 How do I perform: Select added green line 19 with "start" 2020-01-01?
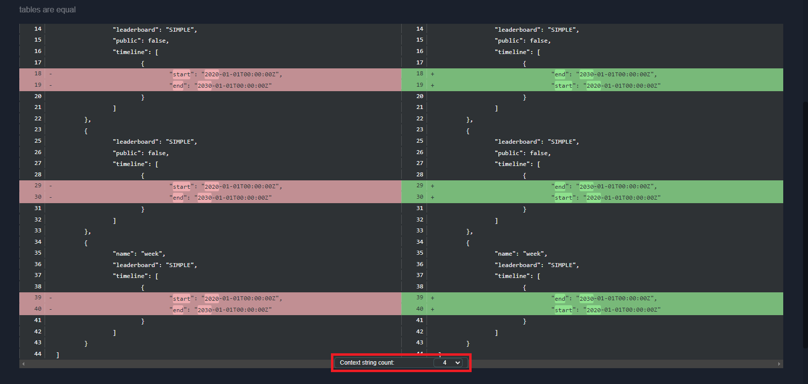592,85
